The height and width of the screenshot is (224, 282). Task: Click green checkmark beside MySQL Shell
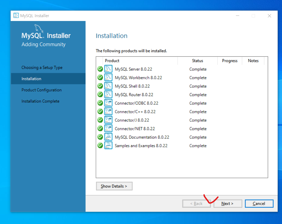[100, 86]
